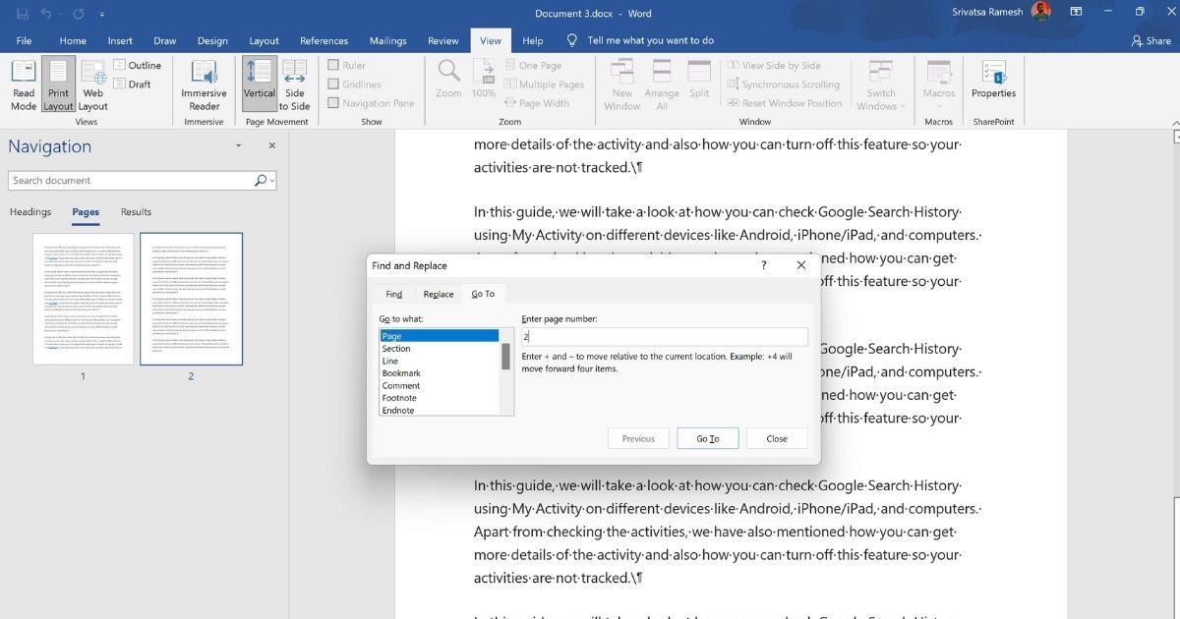Screen dimensions: 1180x619
Task: Fit zoom to Page Width
Action: [537, 103]
